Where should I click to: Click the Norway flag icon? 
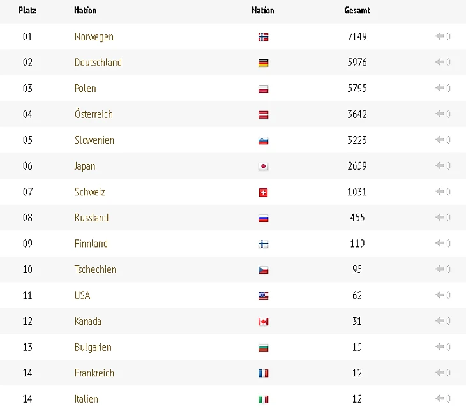[263, 37]
